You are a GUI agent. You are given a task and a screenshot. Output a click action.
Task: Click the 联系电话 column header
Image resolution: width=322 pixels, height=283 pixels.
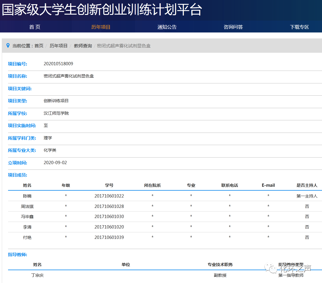coord(230,185)
